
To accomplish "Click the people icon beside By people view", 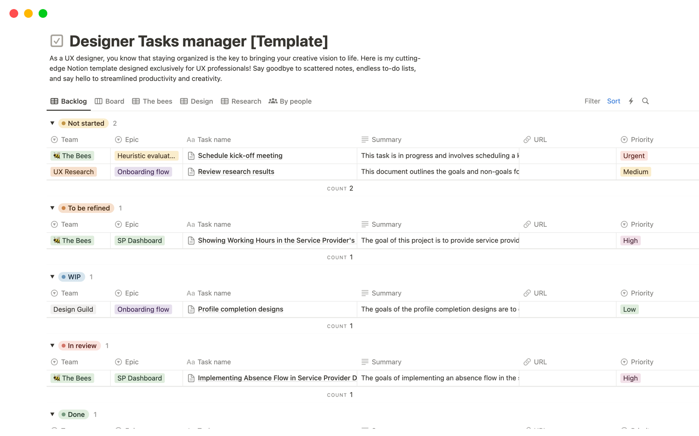I will (273, 101).
